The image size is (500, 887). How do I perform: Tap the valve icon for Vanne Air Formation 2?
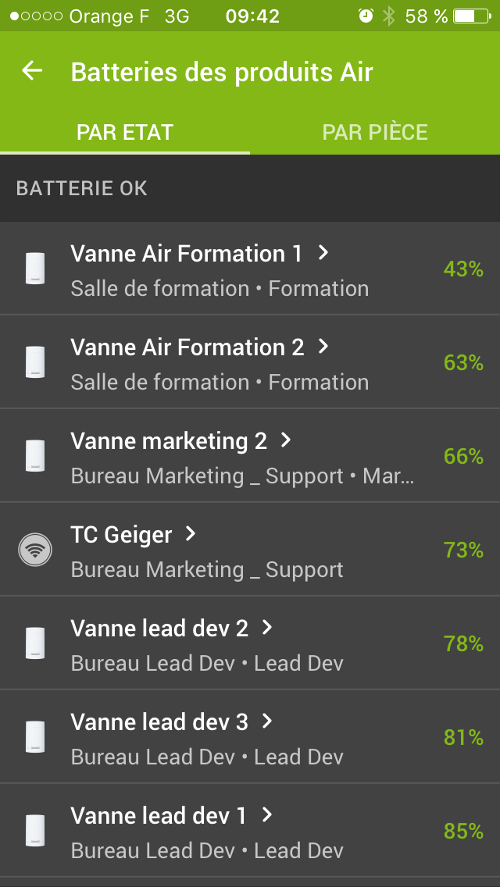pyautogui.click(x=34, y=362)
